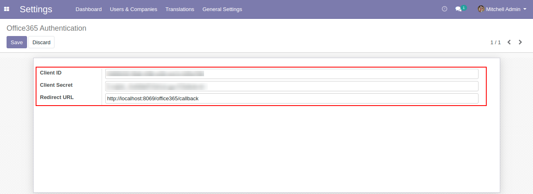Open the activities clock icon
The height and width of the screenshot is (194, 533).
pyautogui.click(x=445, y=9)
